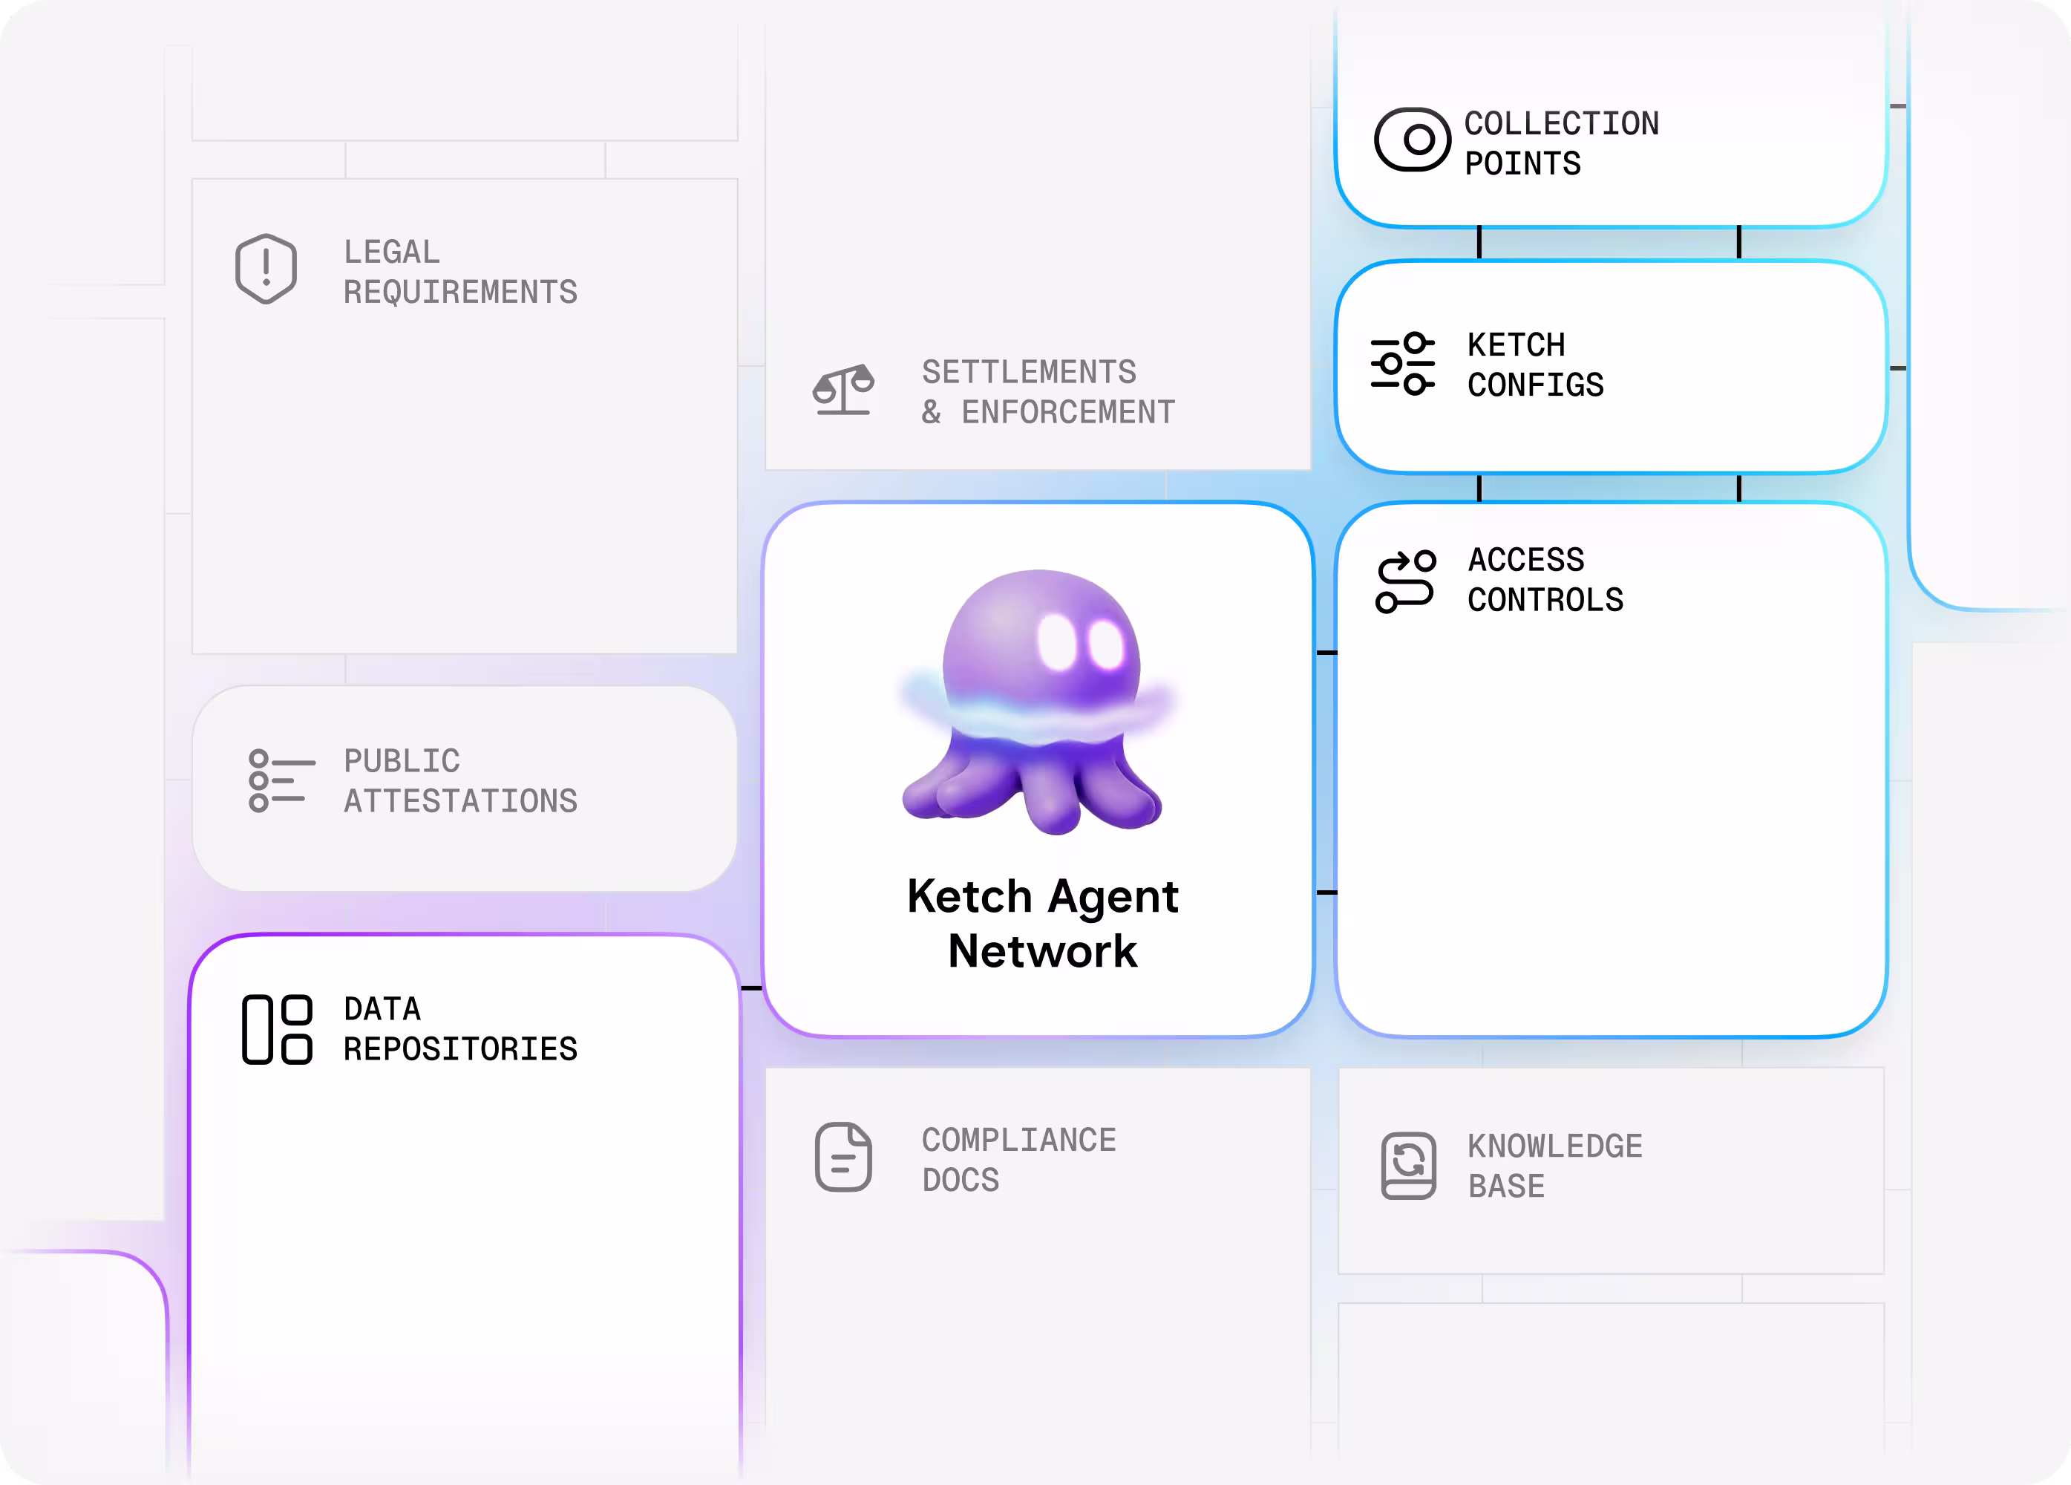Image resolution: width=2071 pixels, height=1485 pixels.
Task: Select the "ACCESS CONTROLS" label
Action: point(1545,579)
